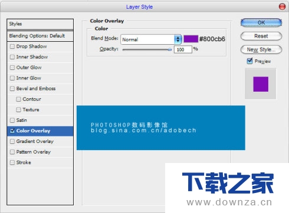The height and width of the screenshot is (213, 289).
Task: Click the Blend Mode dropdown arrow
Action: pos(178,39)
